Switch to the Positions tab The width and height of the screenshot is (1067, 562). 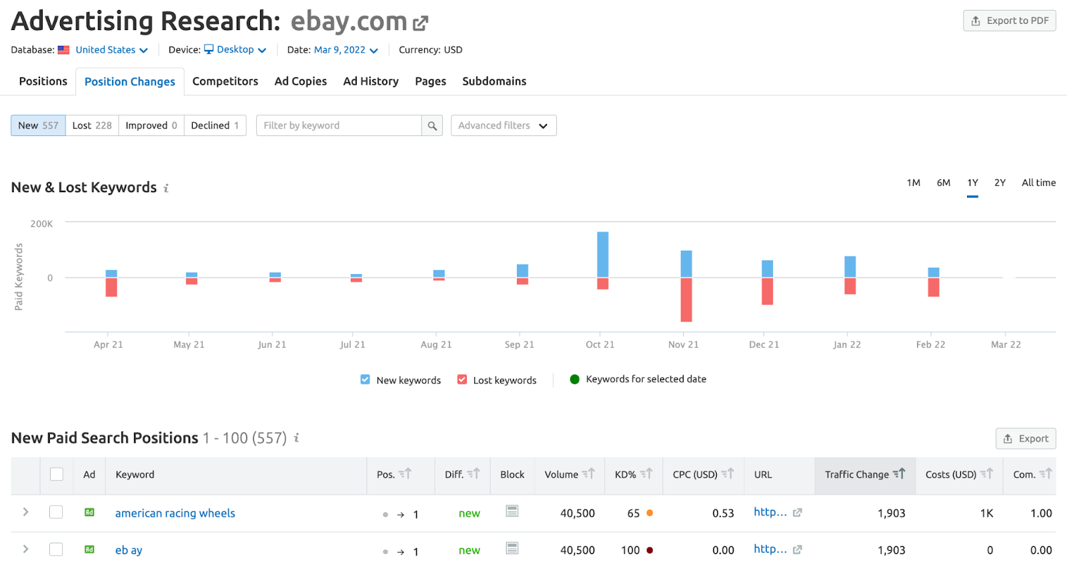click(x=43, y=81)
